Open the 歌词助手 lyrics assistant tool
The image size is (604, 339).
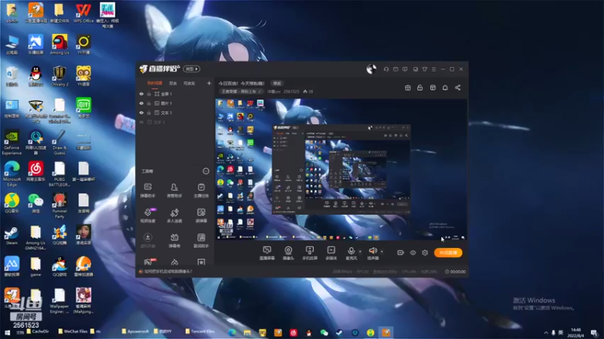click(201, 240)
